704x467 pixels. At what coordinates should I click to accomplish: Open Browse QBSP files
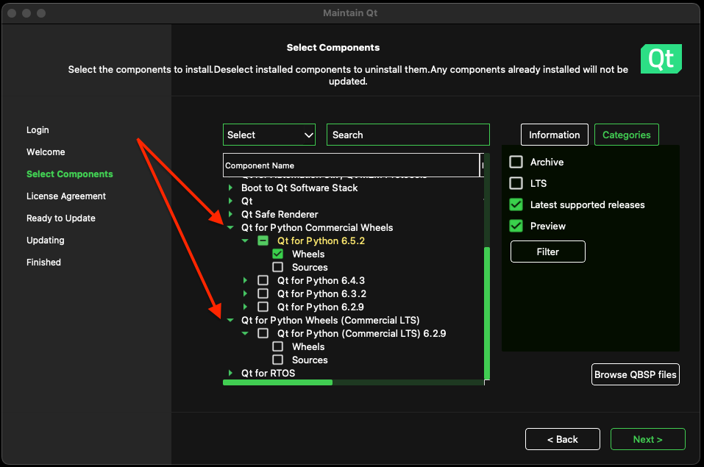pyautogui.click(x=635, y=374)
